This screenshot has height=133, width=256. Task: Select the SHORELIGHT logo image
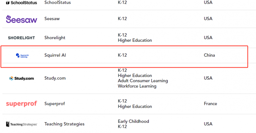pos(21,38)
